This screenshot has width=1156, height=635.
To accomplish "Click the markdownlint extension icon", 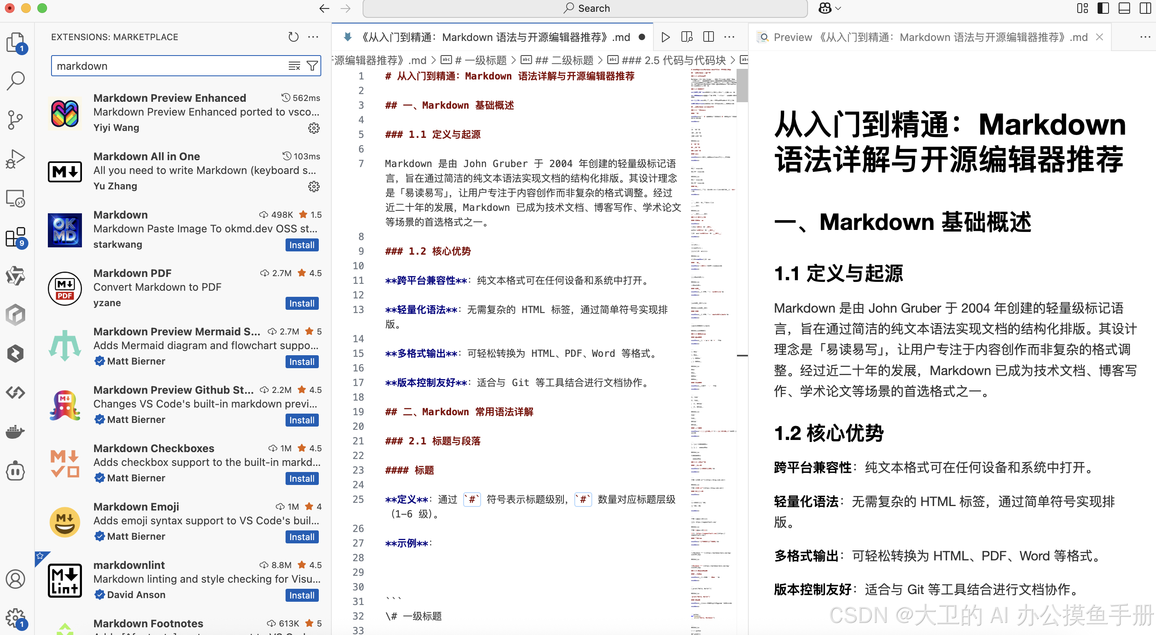I will 64,580.
